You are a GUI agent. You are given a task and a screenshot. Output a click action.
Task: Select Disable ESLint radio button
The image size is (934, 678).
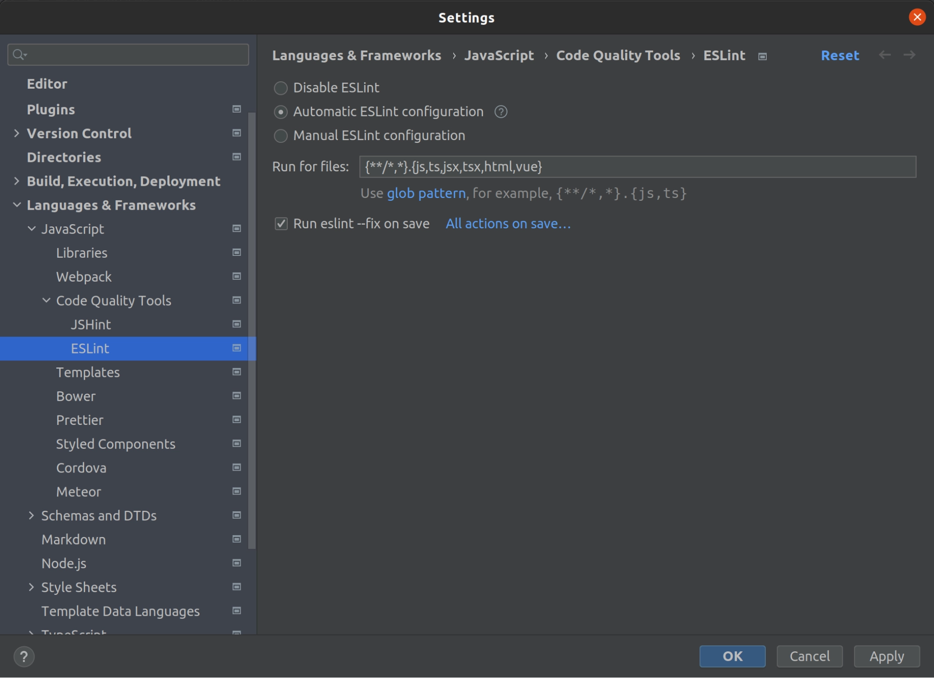point(281,87)
